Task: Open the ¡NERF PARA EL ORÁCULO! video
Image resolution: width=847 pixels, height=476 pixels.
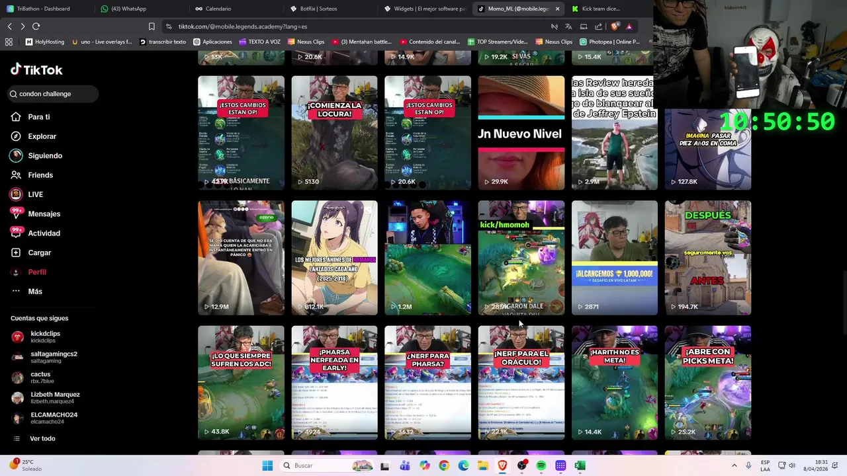Action: coord(521,383)
